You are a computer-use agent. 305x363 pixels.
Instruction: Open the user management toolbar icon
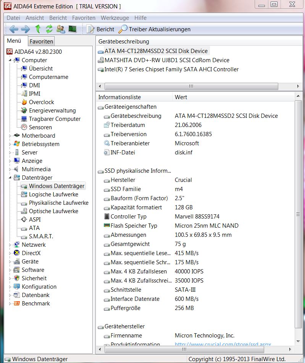(x=61, y=29)
